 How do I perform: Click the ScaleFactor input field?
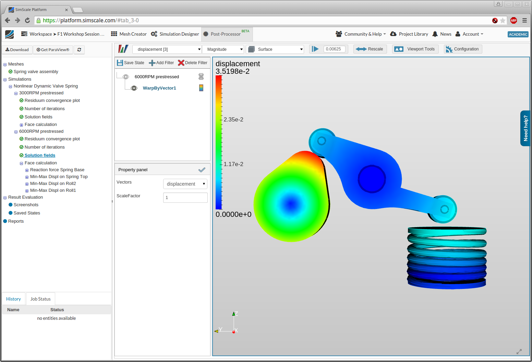[x=185, y=198]
